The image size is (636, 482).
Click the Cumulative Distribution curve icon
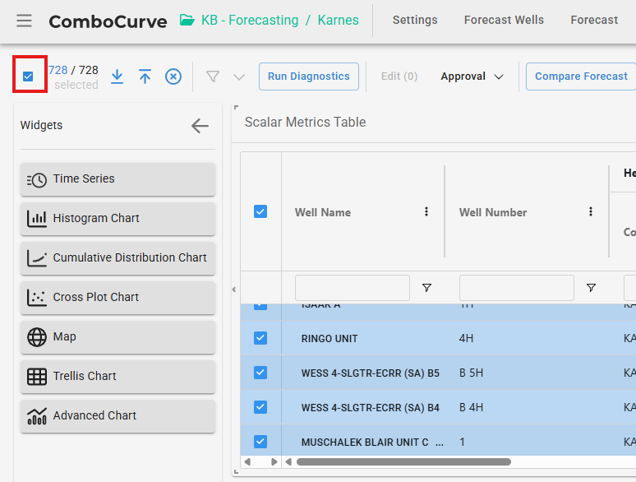[x=37, y=257]
